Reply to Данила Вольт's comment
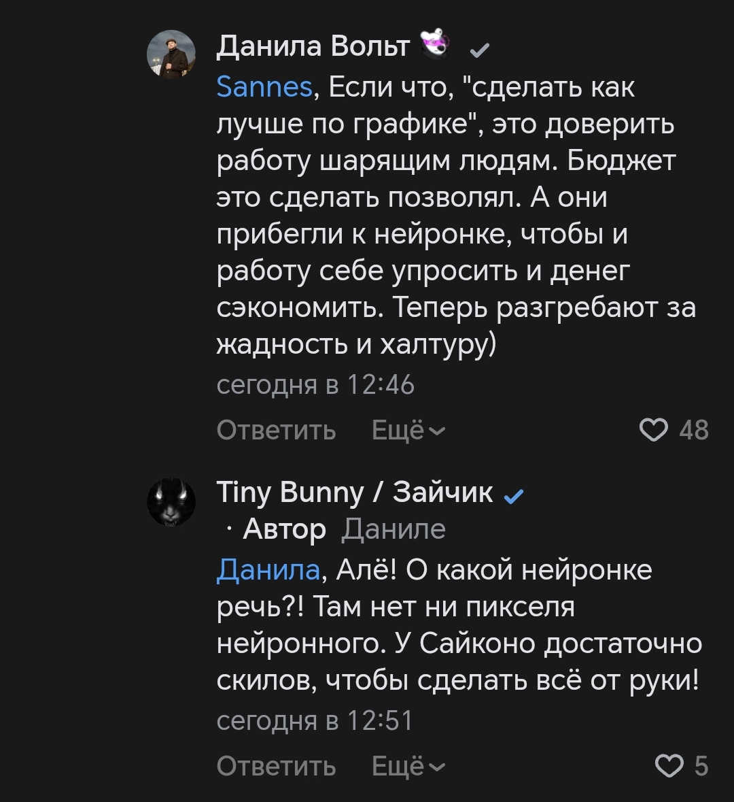The width and height of the screenshot is (734, 802). click(x=276, y=431)
